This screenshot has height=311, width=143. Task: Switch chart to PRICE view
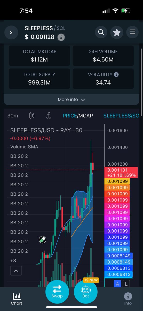[x=70, y=116]
